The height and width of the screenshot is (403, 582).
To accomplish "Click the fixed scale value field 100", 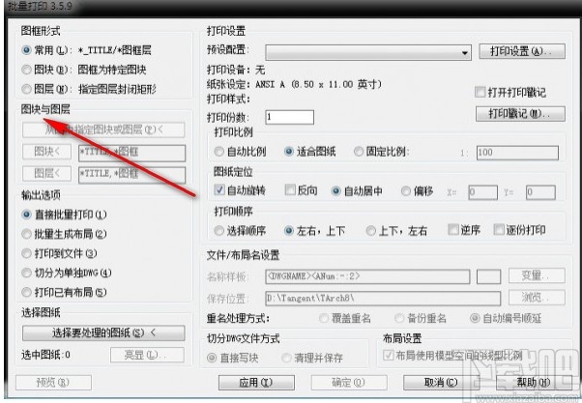I will [517, 153].
